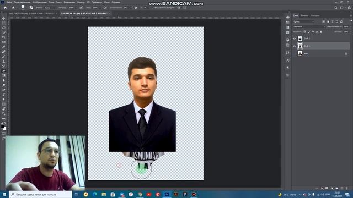Image resolution: width=353 pixels, height=198 pixels.
Task: Open the Файл menu
Action: [9, 2]
